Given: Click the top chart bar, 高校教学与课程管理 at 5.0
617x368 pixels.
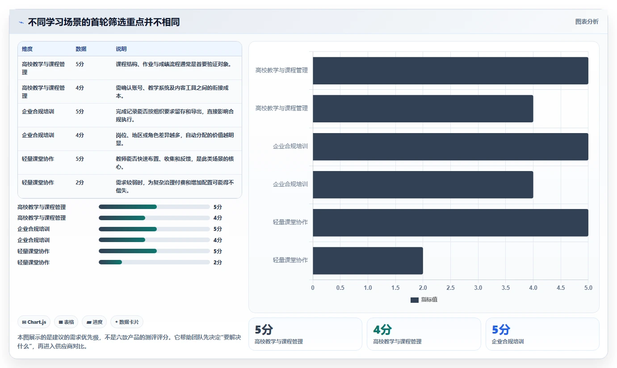Looking at the screenshot, I should tap(450, 71).
